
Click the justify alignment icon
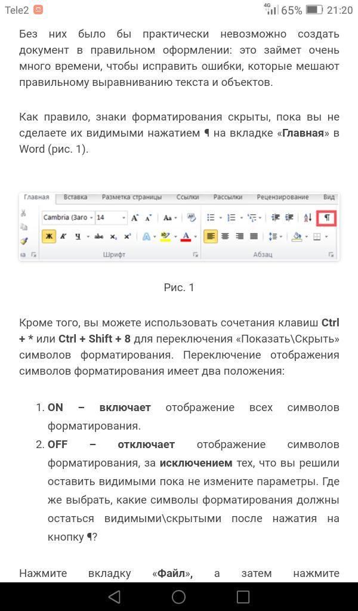(254, 236)
